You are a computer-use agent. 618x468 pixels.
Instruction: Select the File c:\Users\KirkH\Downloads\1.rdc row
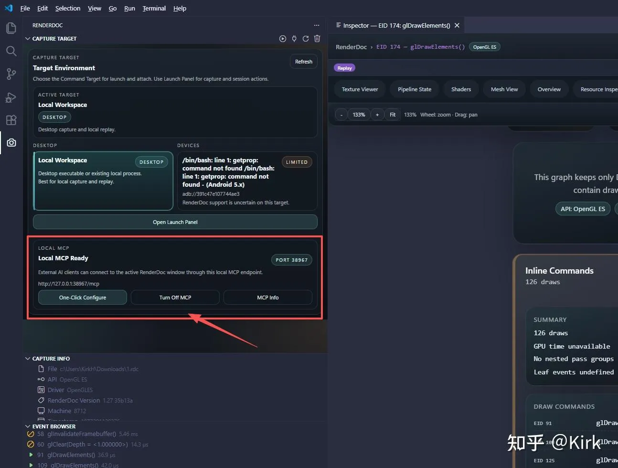coord(176,369)
